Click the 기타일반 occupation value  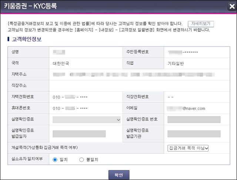[x=176, y=64]
